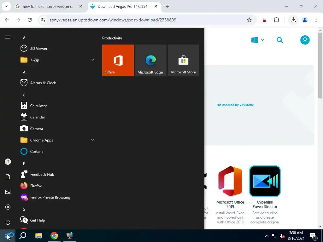Open Settings gear in Start sidebar
The height and width of the screenshot is (242, 323).
point(8,207)
